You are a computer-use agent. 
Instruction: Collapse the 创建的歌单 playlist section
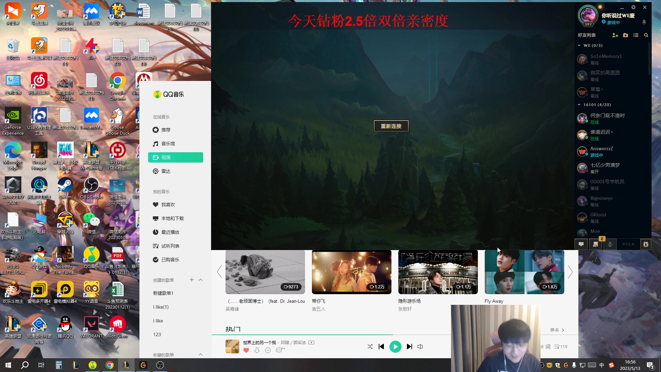201,280
